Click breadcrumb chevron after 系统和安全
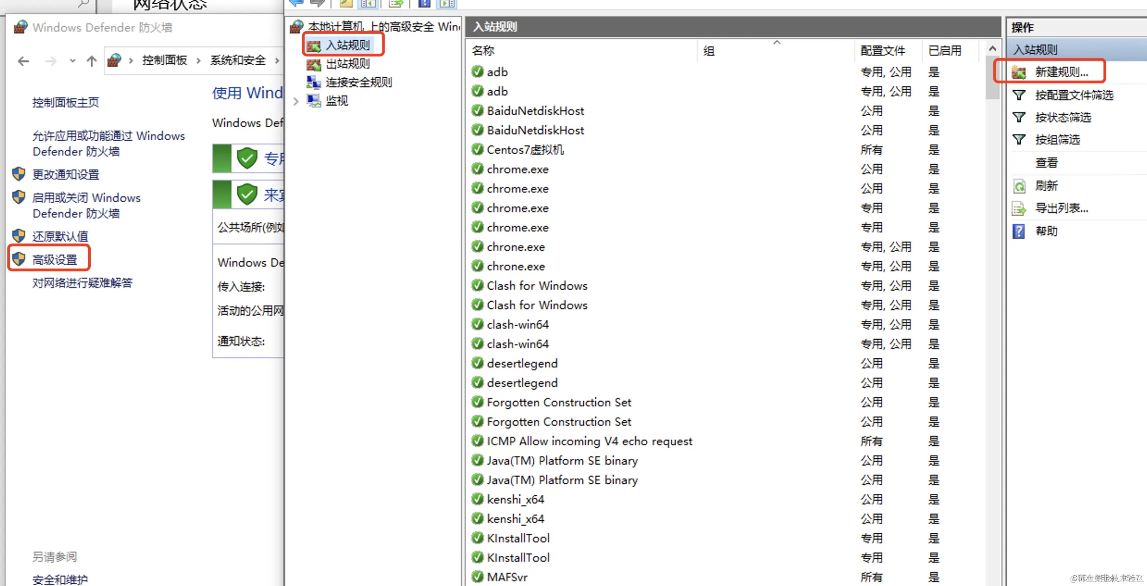The image size is (1147, 586). (x=277, y=61)
